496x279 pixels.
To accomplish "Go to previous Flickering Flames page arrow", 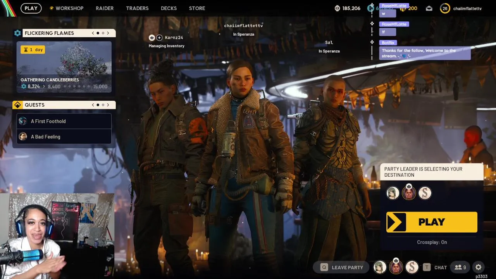I will (x=93, y=33).
